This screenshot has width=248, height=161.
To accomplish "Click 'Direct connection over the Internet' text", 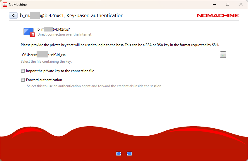I will point(65,34).
